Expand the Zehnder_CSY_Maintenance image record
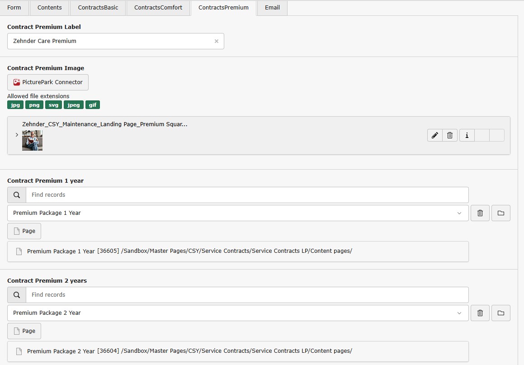524x365 pixels. coord(17,135)
